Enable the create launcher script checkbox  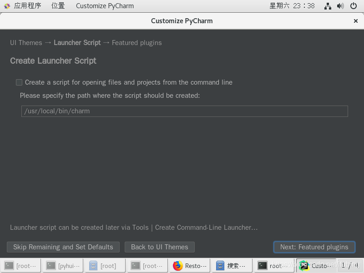click(19, 82)
